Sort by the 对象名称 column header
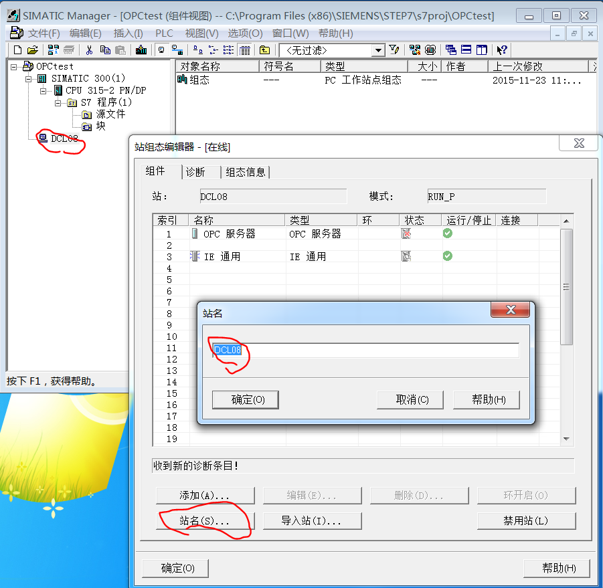 point(218,66)
